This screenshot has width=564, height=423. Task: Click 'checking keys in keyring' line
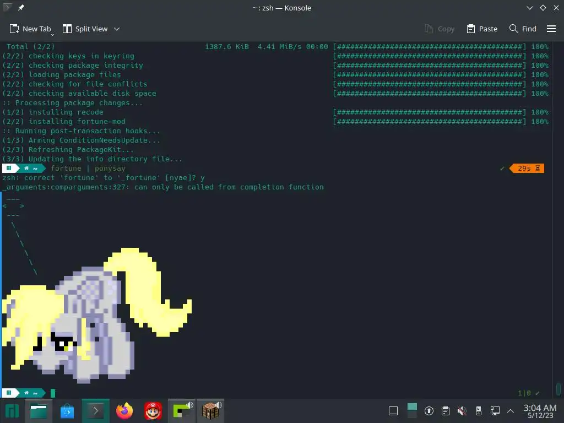click(68, 56)
